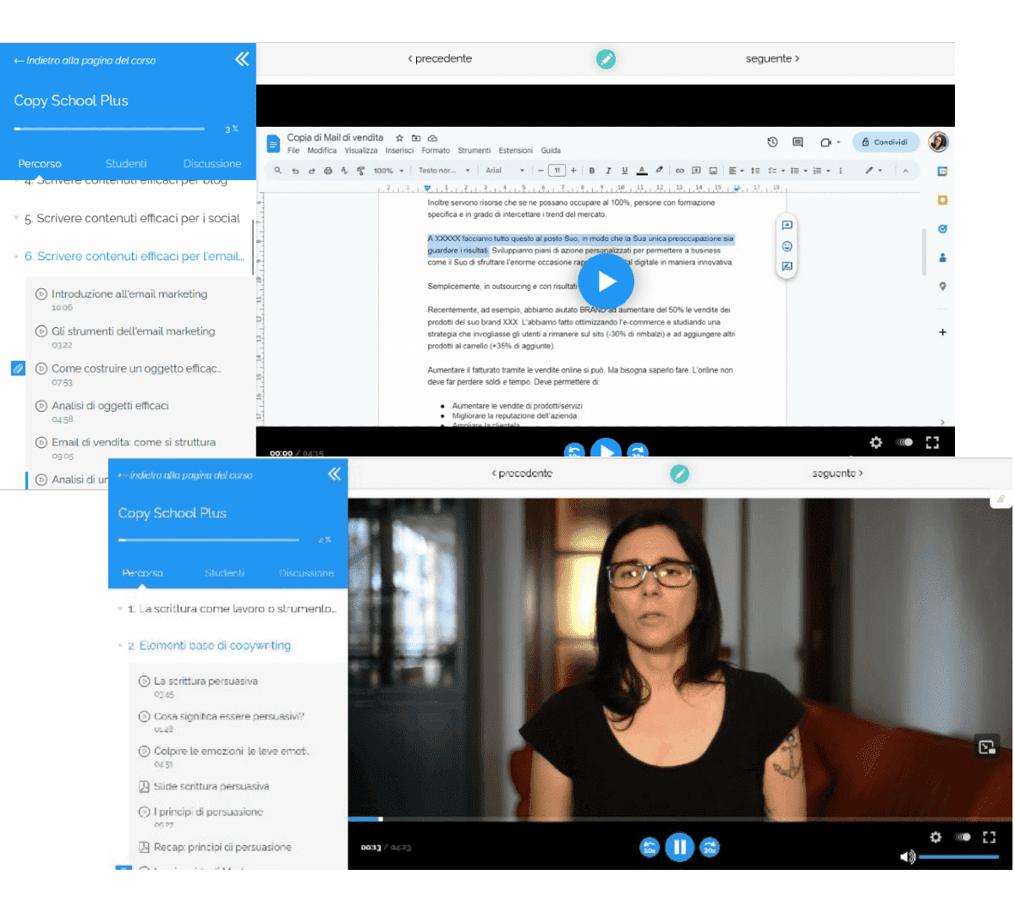Click the Italic icon in Docs toolbar
The width and height of the screenshot is (1015, 913).
[x=608, y=171]
